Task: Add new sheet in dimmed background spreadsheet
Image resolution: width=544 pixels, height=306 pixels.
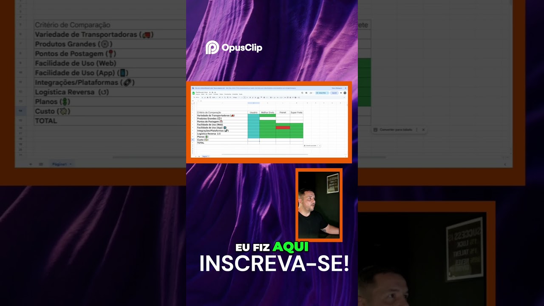Action: pos(31,164)
